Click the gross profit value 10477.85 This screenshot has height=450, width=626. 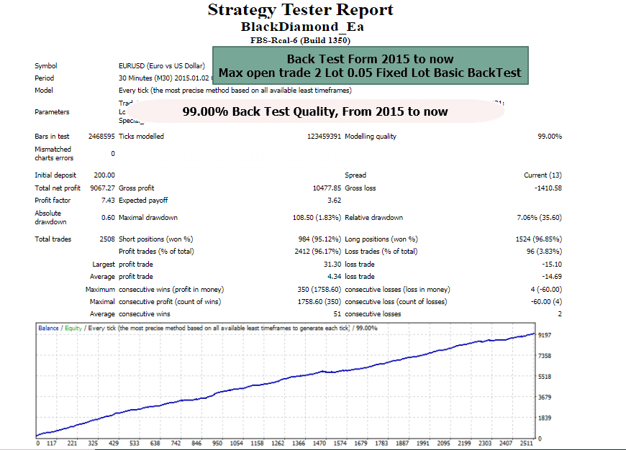pos(327,188)
